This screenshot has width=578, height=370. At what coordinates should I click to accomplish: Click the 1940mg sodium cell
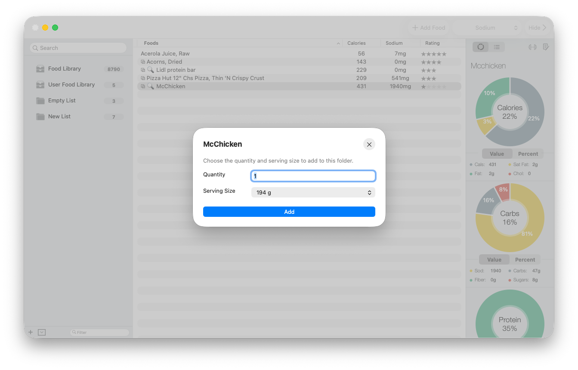tap(400, 86)
